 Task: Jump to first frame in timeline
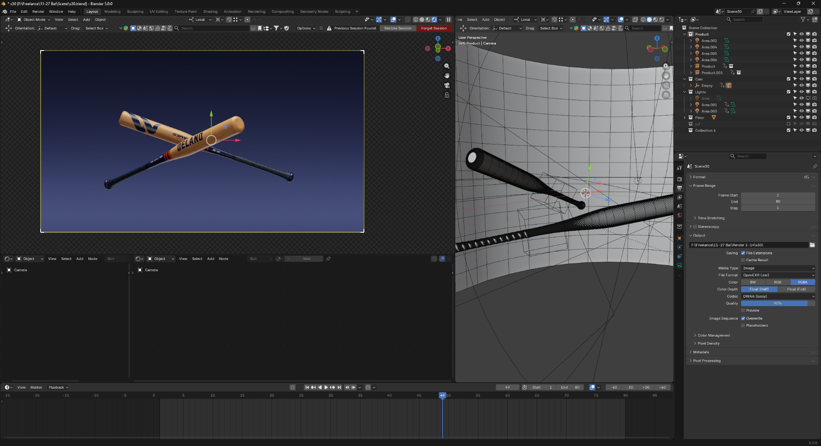(307, 387)
